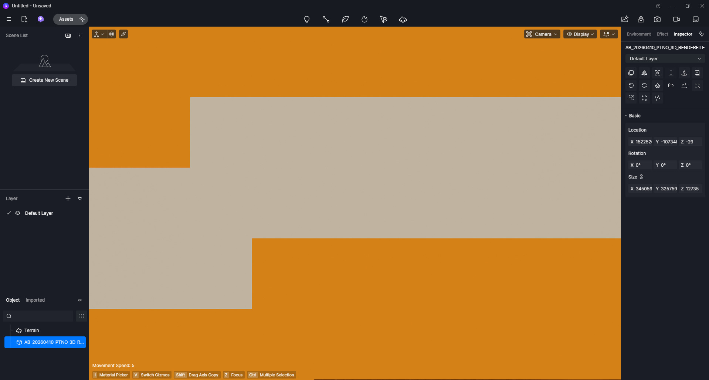The height and width of the screenshot is (380, 709).
Task: Select the leaf vegetation tool
Action: [345, 19]
